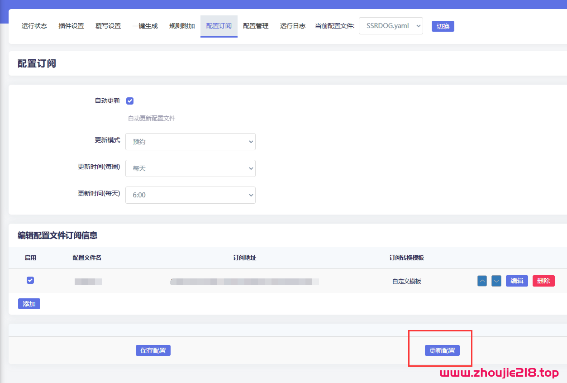
Task: Click 添加 to add a new subscription
Action: 29,304
